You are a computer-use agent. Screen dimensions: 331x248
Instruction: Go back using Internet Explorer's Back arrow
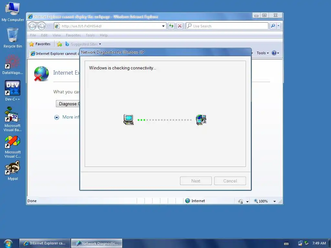pos(32,26)
